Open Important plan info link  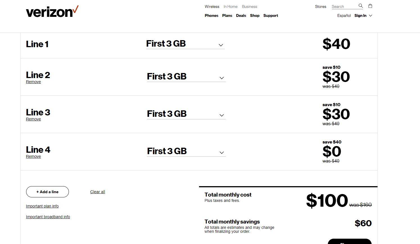point(42,206)
